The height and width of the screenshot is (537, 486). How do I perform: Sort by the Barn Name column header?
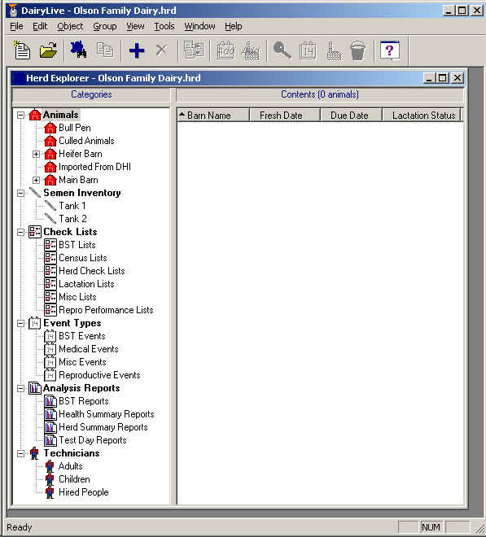pyautogui.click(x=213, y=116)
